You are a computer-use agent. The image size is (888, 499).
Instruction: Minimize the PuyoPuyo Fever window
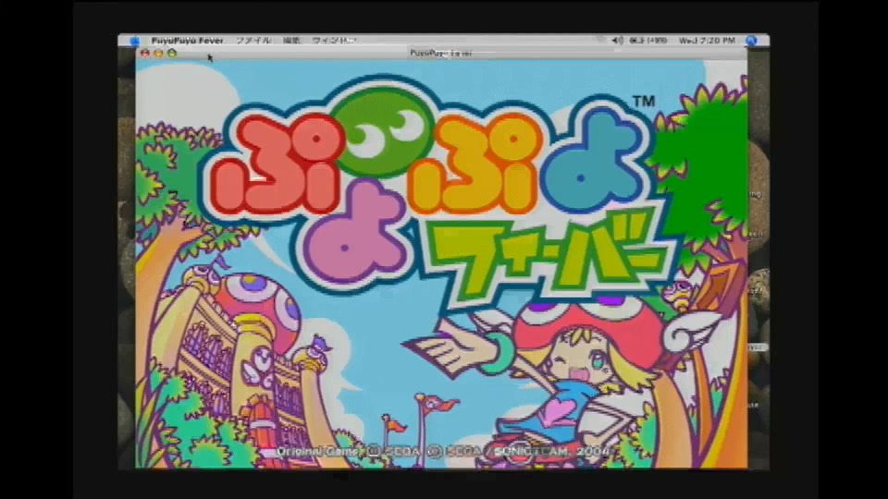pyautogui.click(x=158, y=54)
